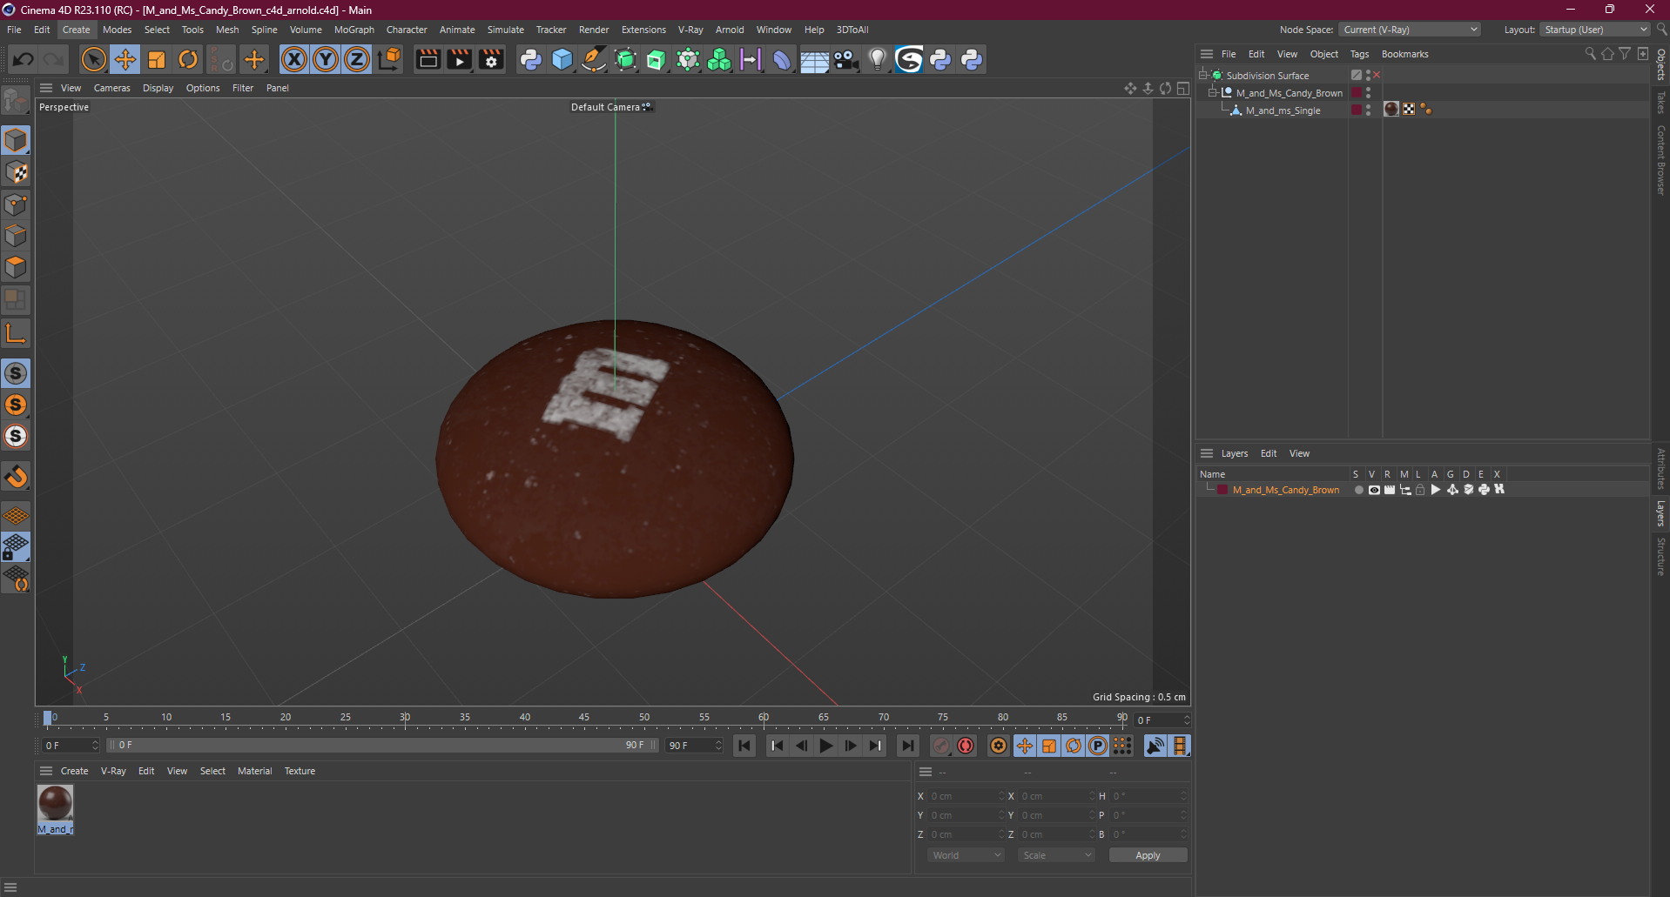Go to end of animation

pyautogui.click(x=908, y=746)
